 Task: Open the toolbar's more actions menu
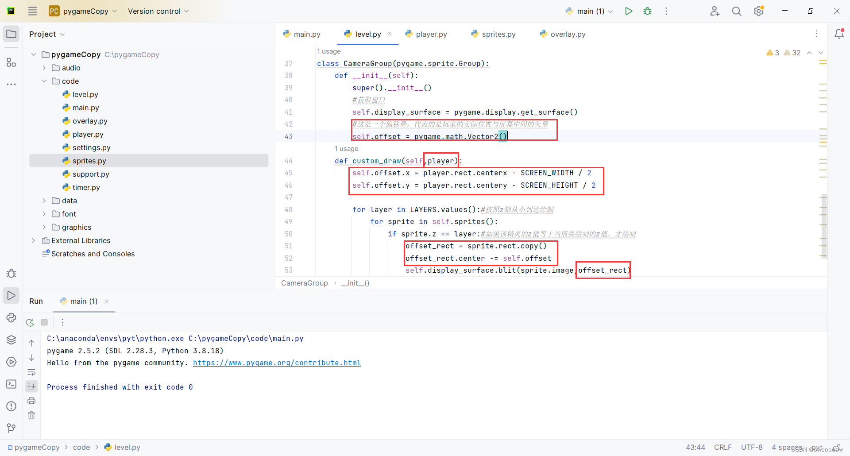click(666, 11)
